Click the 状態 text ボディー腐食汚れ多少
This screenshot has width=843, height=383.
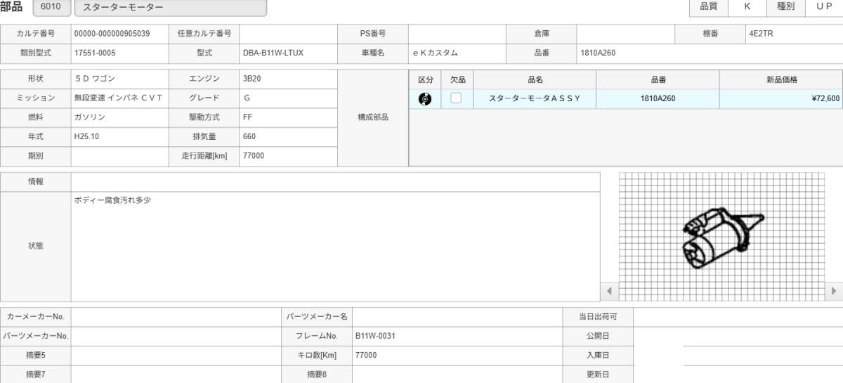(113, 201)
